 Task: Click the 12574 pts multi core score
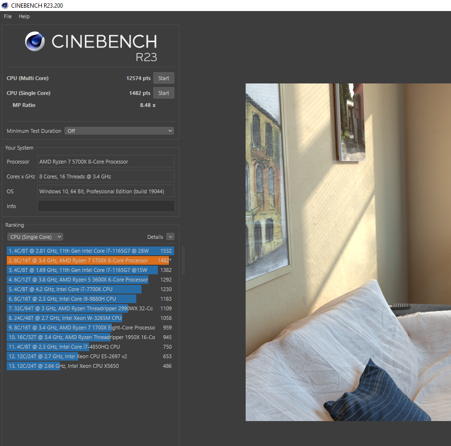pos(138,78)
